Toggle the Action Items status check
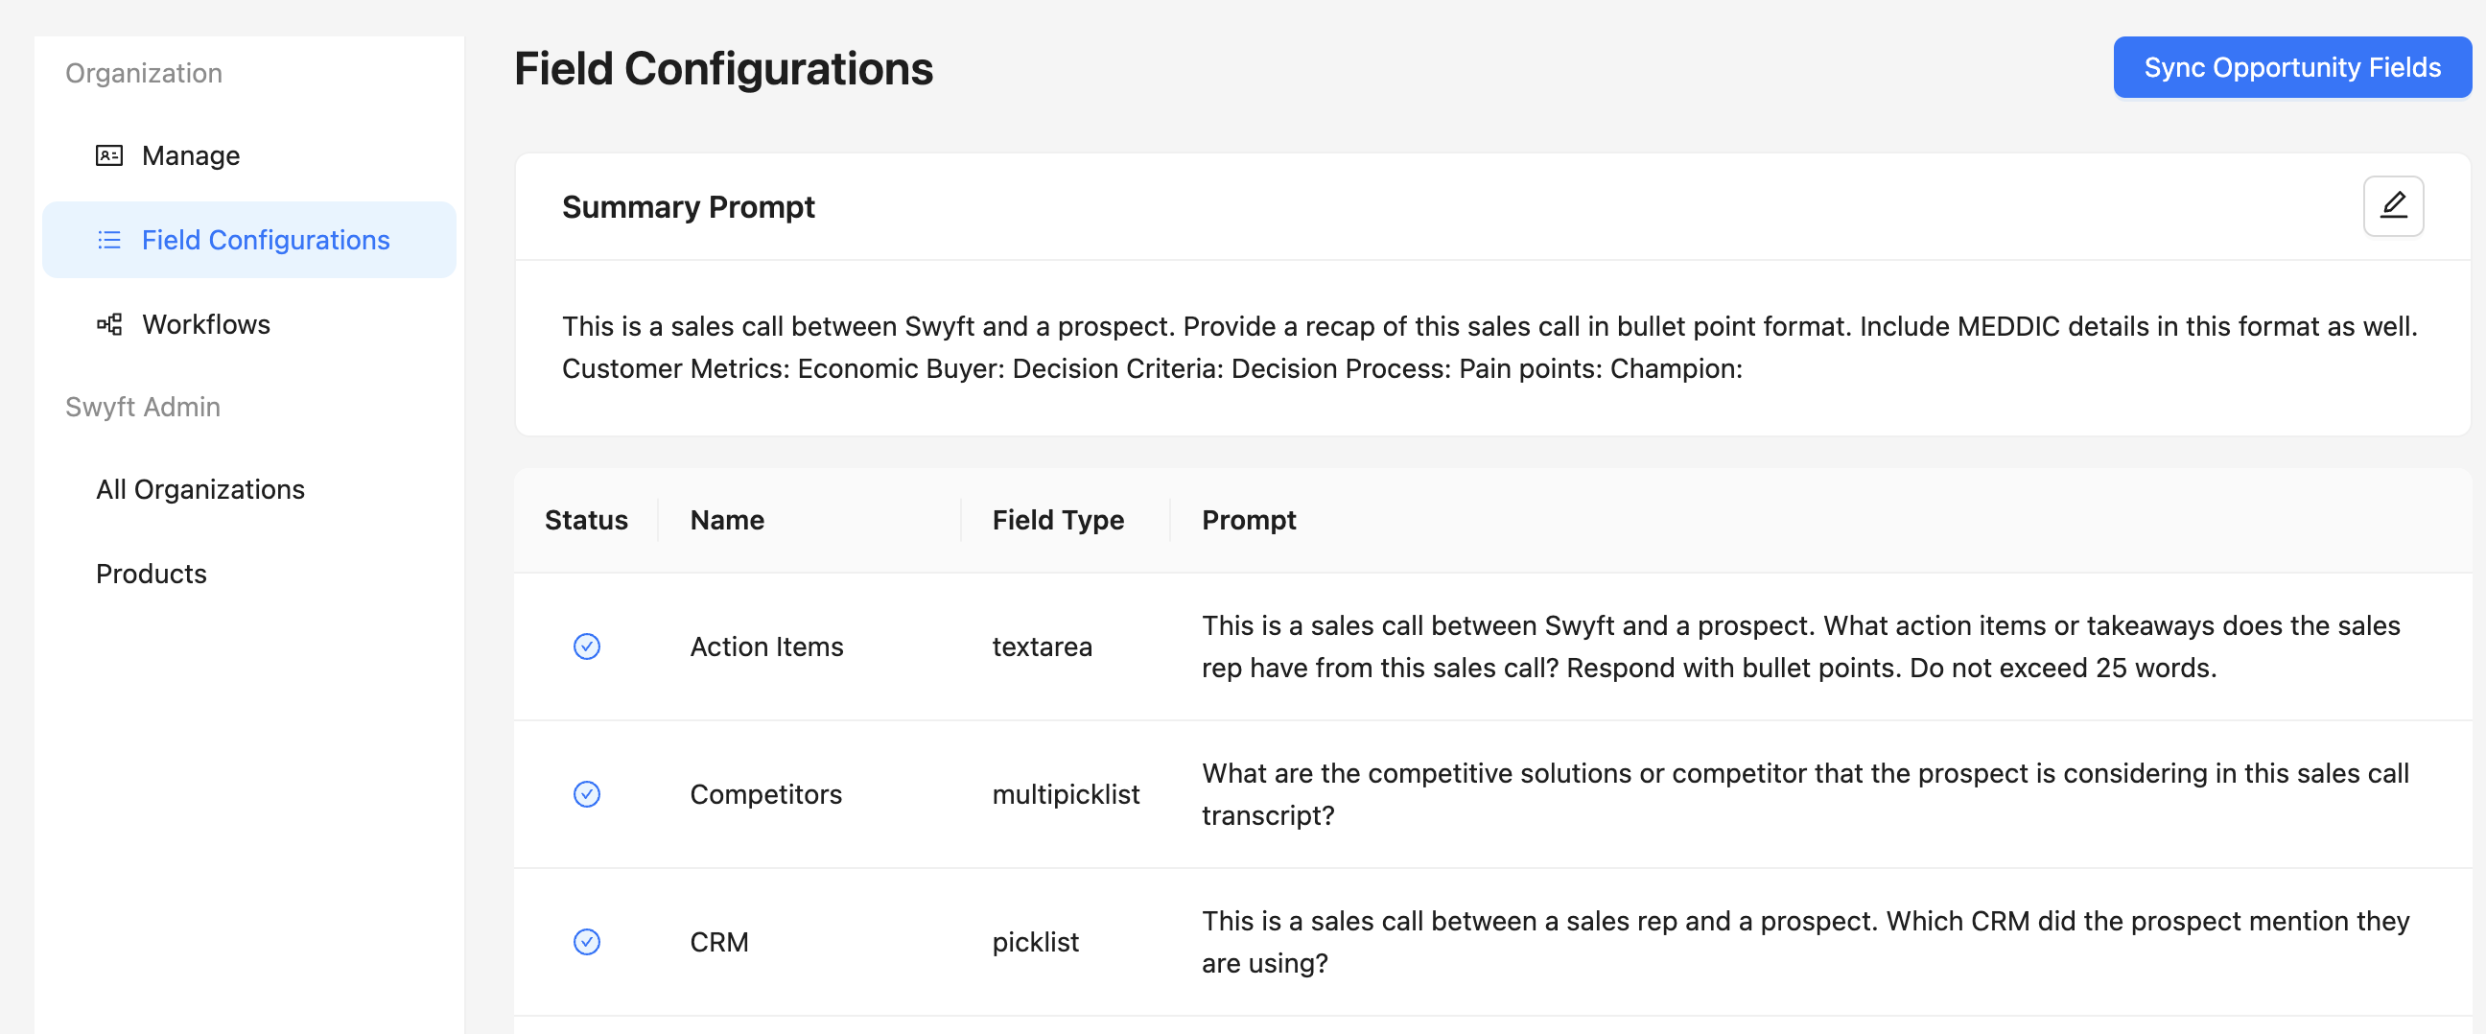This screenshot has height=1034, width=2486. [x=587, y=646]
